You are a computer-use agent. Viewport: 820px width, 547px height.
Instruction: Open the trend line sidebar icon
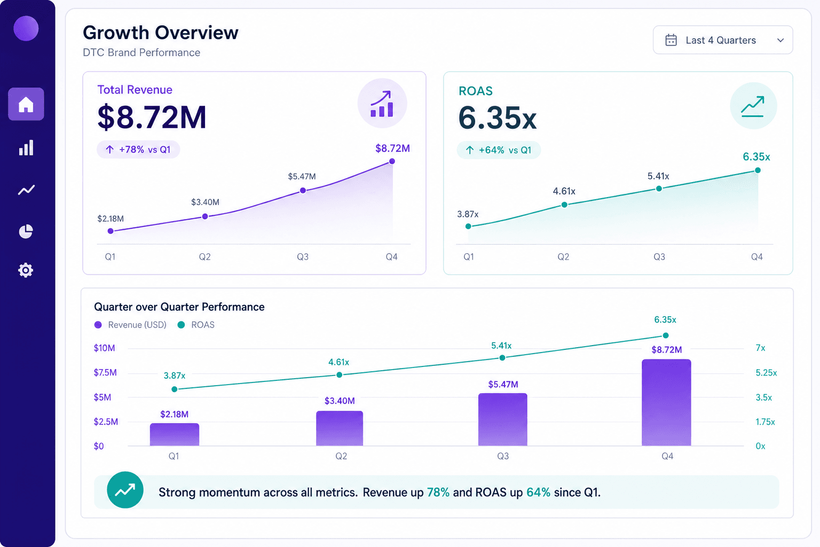coord(26,190)
